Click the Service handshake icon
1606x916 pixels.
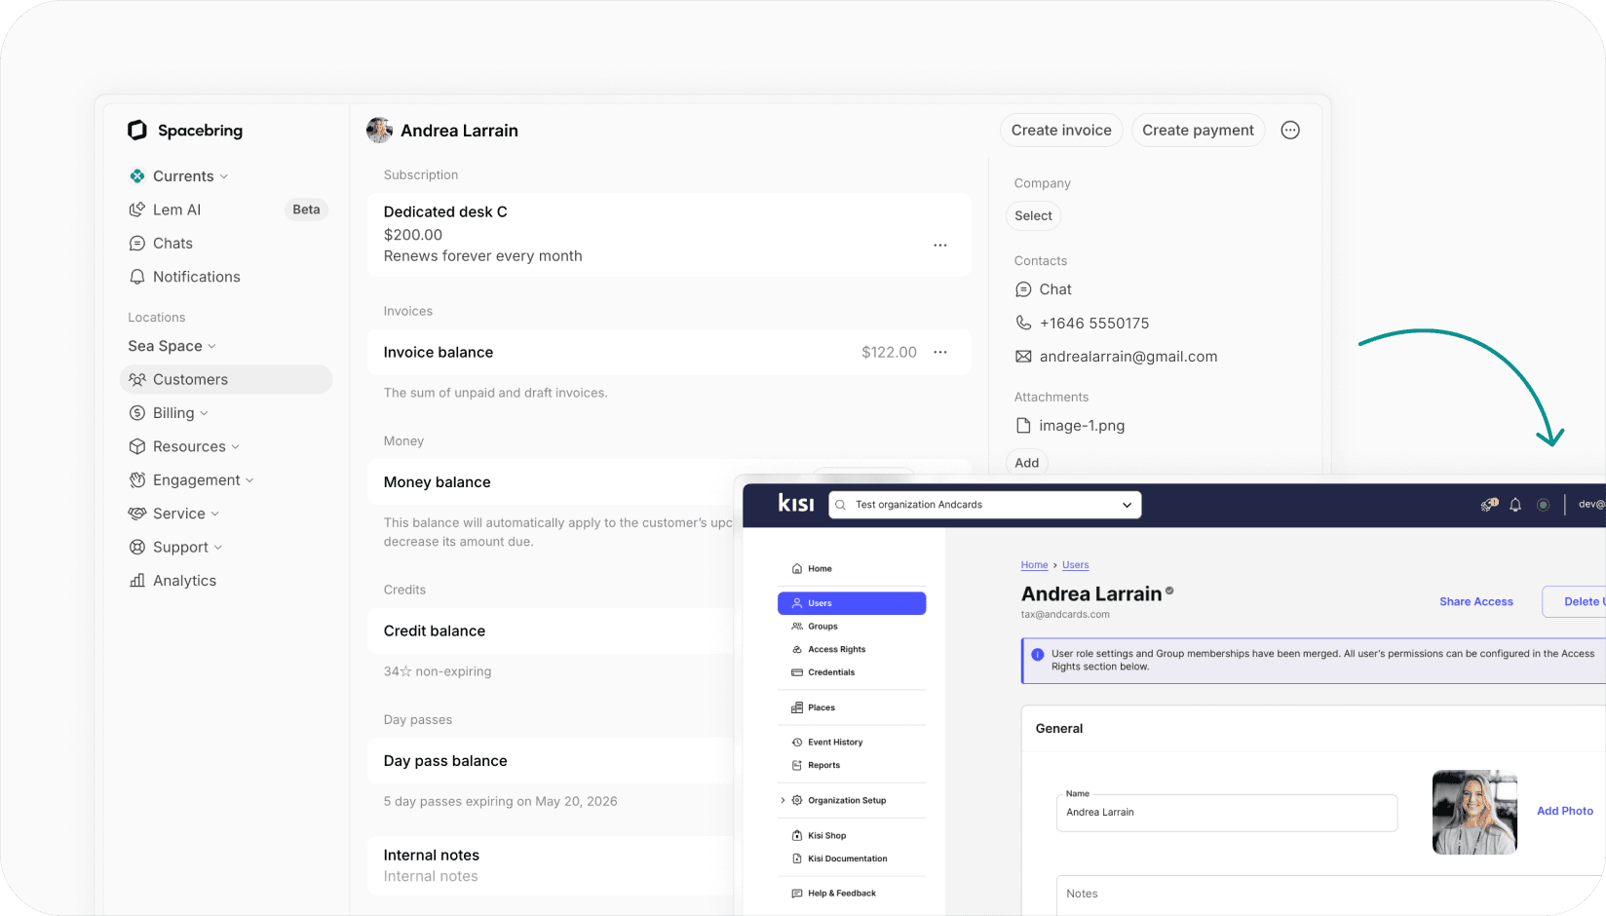[137, 514]
